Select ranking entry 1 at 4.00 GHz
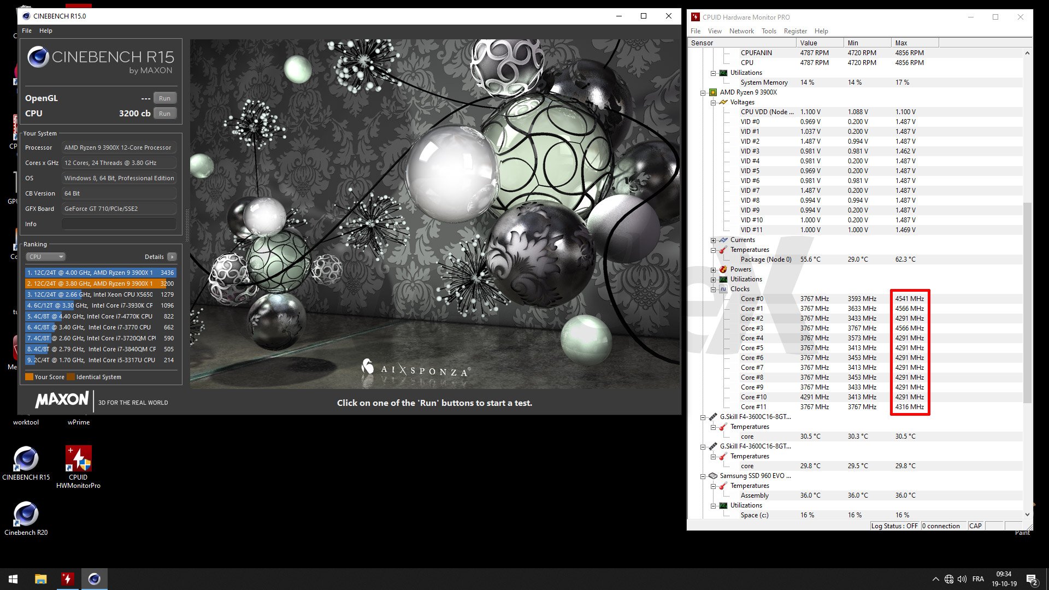 (x=101, y=273)
